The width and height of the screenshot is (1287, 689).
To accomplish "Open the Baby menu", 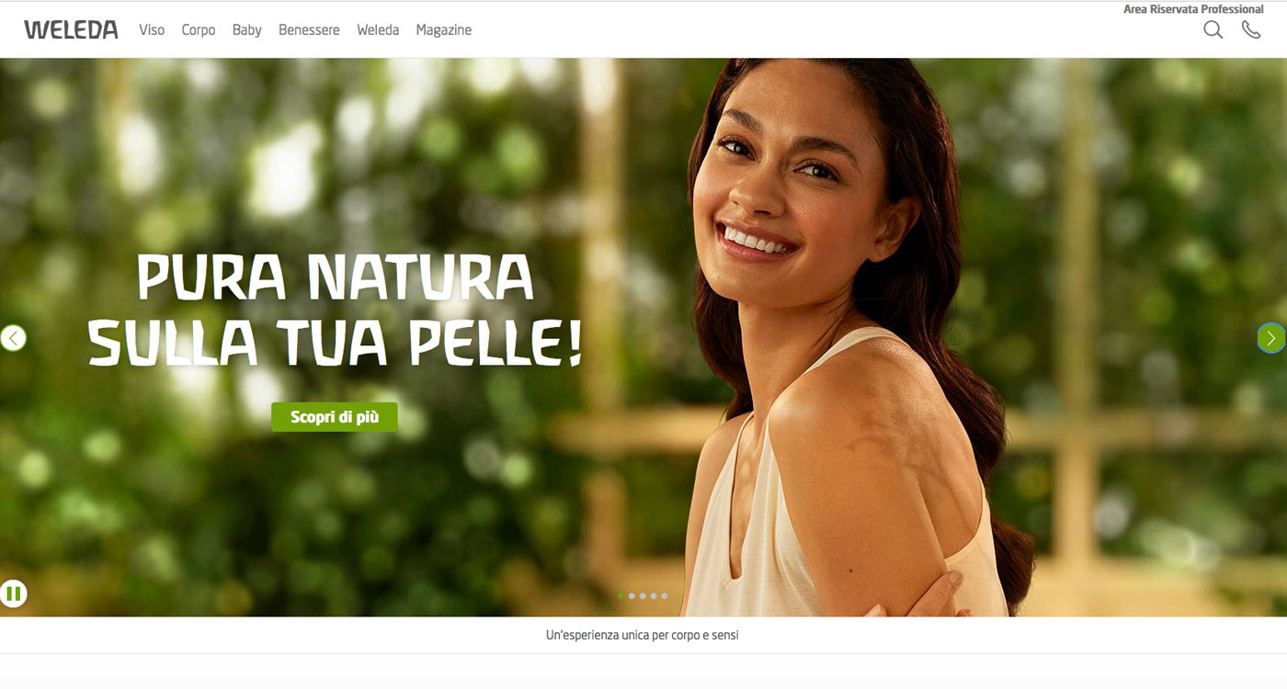I will 247,30.
